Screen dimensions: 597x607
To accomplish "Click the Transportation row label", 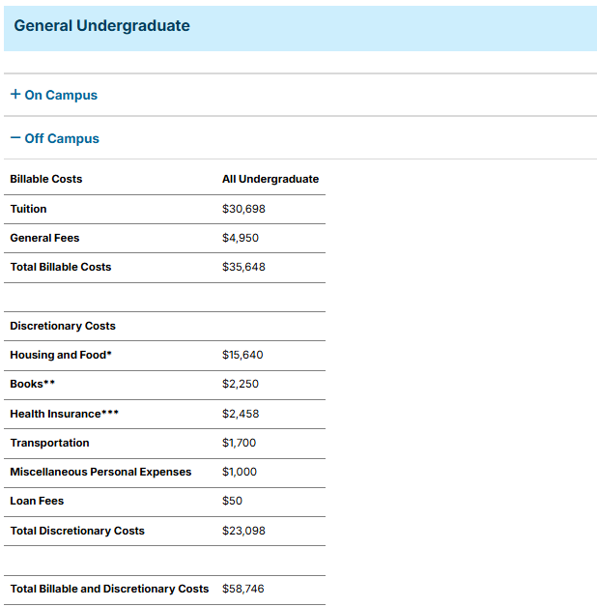I will tap(49, 443).
